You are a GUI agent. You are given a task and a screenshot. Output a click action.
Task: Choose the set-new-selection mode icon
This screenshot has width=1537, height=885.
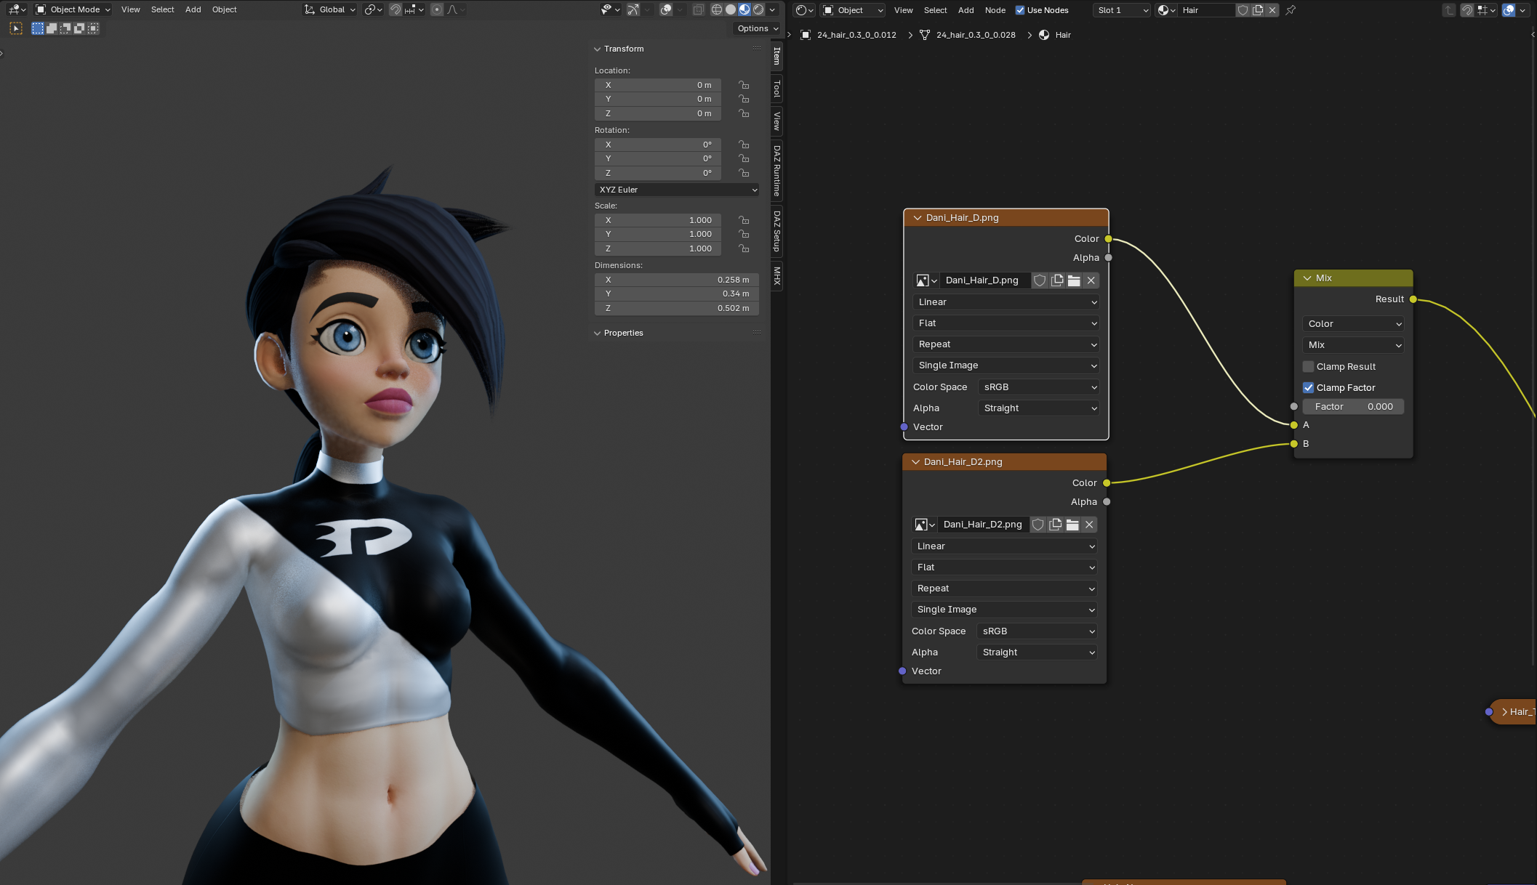[x=38, y=28]
